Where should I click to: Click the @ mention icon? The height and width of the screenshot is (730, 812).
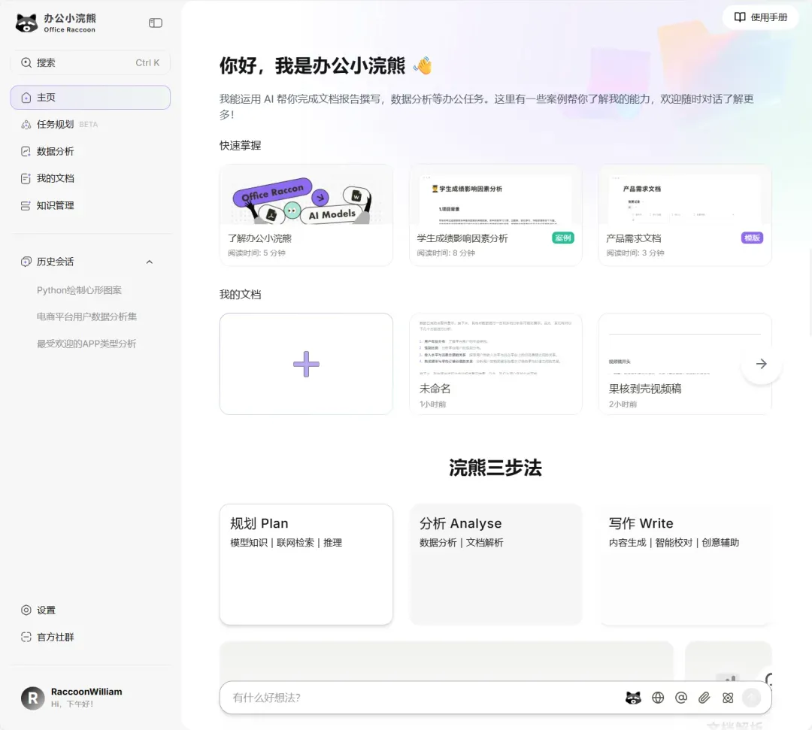coord(681,698)
